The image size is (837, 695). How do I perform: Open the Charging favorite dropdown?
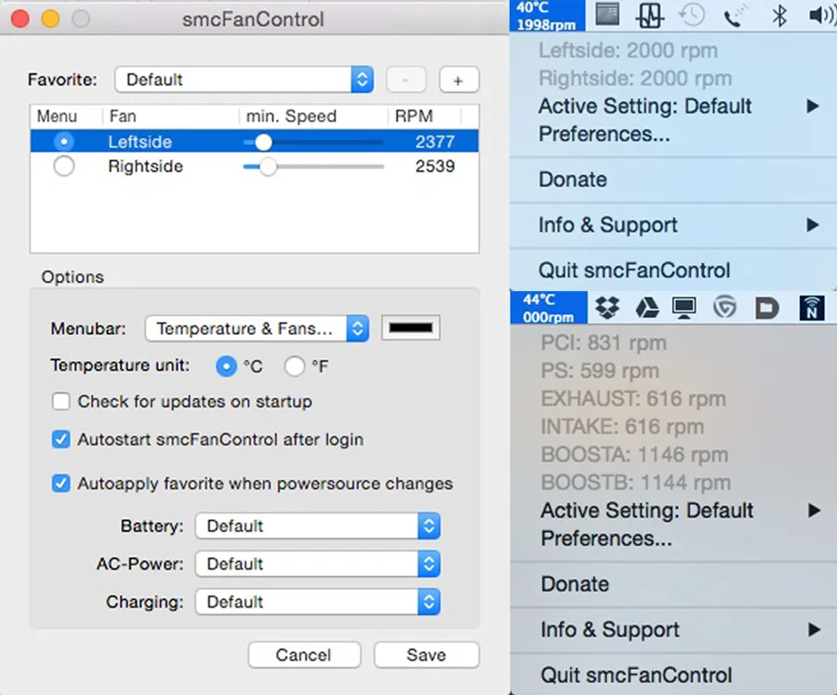318,602
